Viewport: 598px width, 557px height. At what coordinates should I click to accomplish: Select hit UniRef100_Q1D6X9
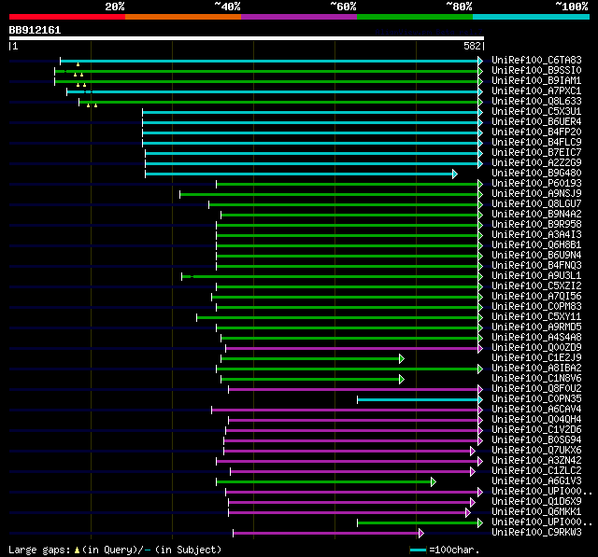pos(536,502)
